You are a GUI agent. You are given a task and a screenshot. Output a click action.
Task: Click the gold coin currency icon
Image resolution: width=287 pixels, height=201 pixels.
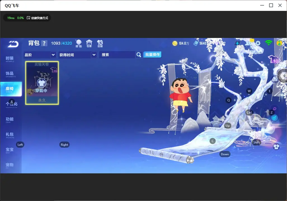[175, 43]
